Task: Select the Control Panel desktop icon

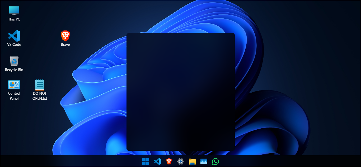Action: tap(14, 85)
